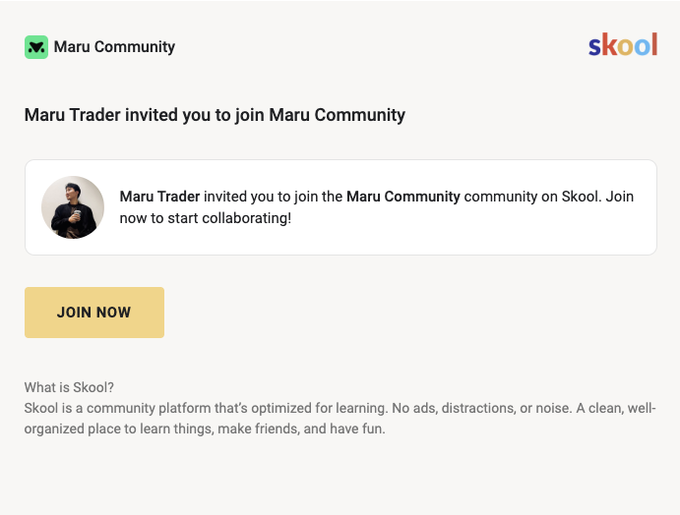Click the dark blue "s" in skool logo
The width and height of the screenshot is (680, 515).
[x=594, y=47]
